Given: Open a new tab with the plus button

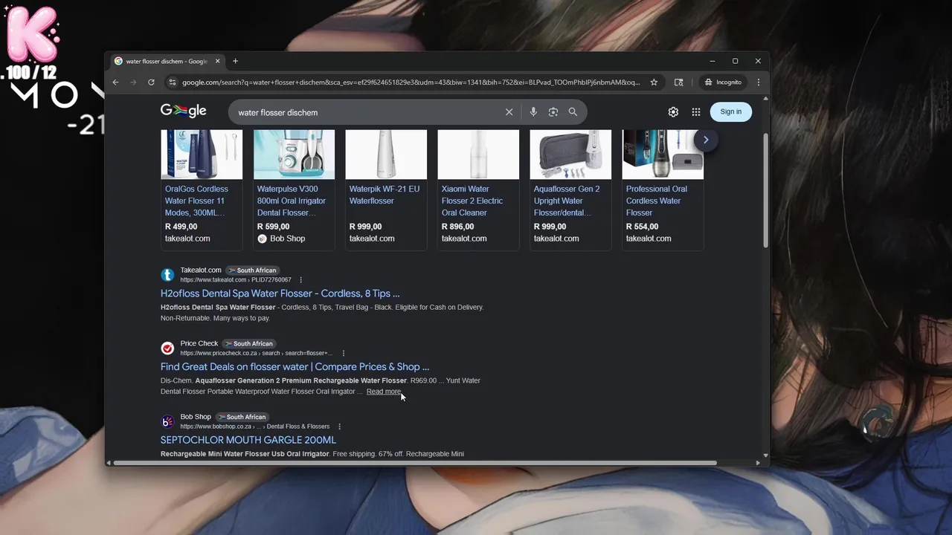Looking at the screenshot, I should coord(235,61).
